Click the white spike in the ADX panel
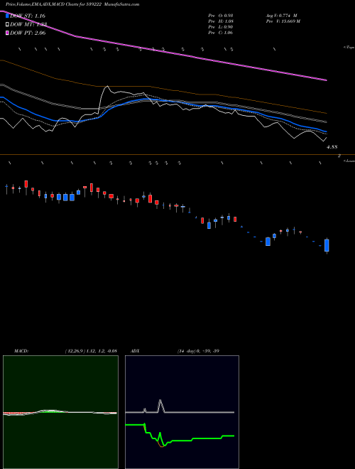Screen dimensions: 355x469 [160, 406]
